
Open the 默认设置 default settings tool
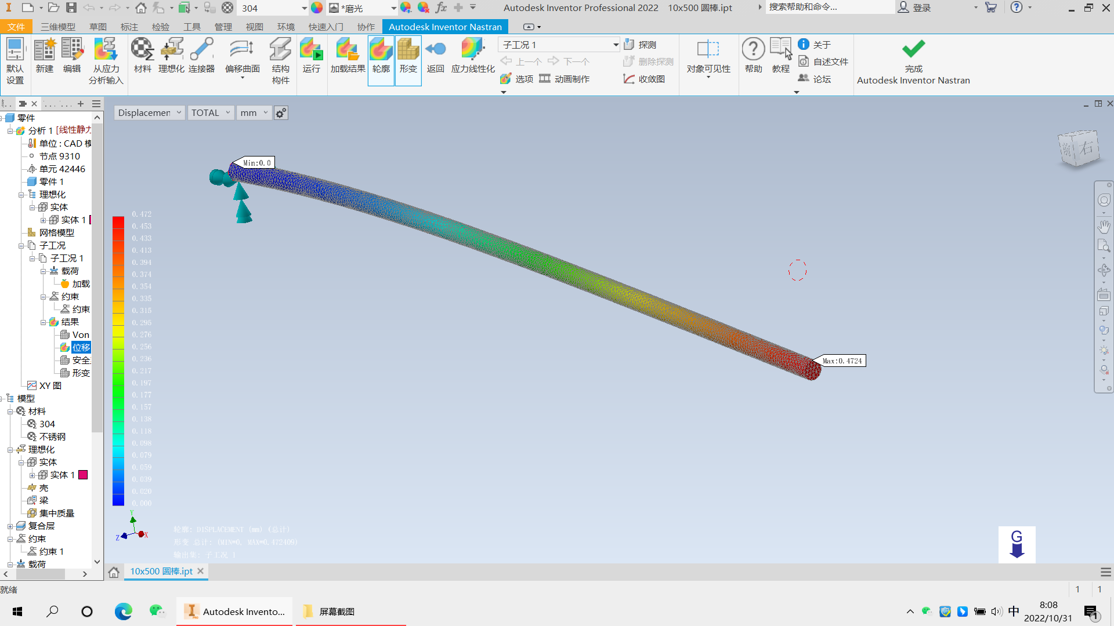click(15, 61)
